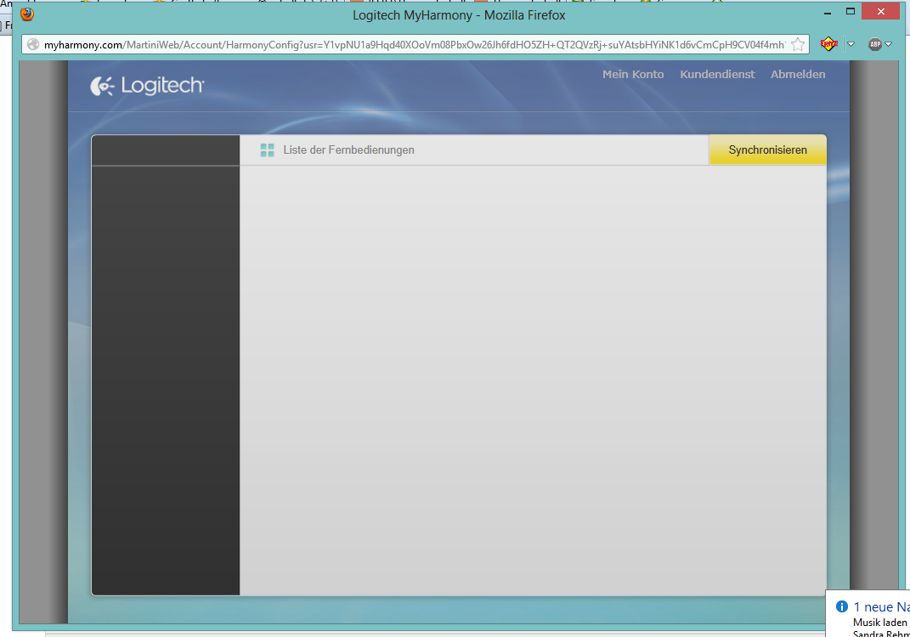Click the Synchronisieren button
910x637 pixels.
point(767,150)
